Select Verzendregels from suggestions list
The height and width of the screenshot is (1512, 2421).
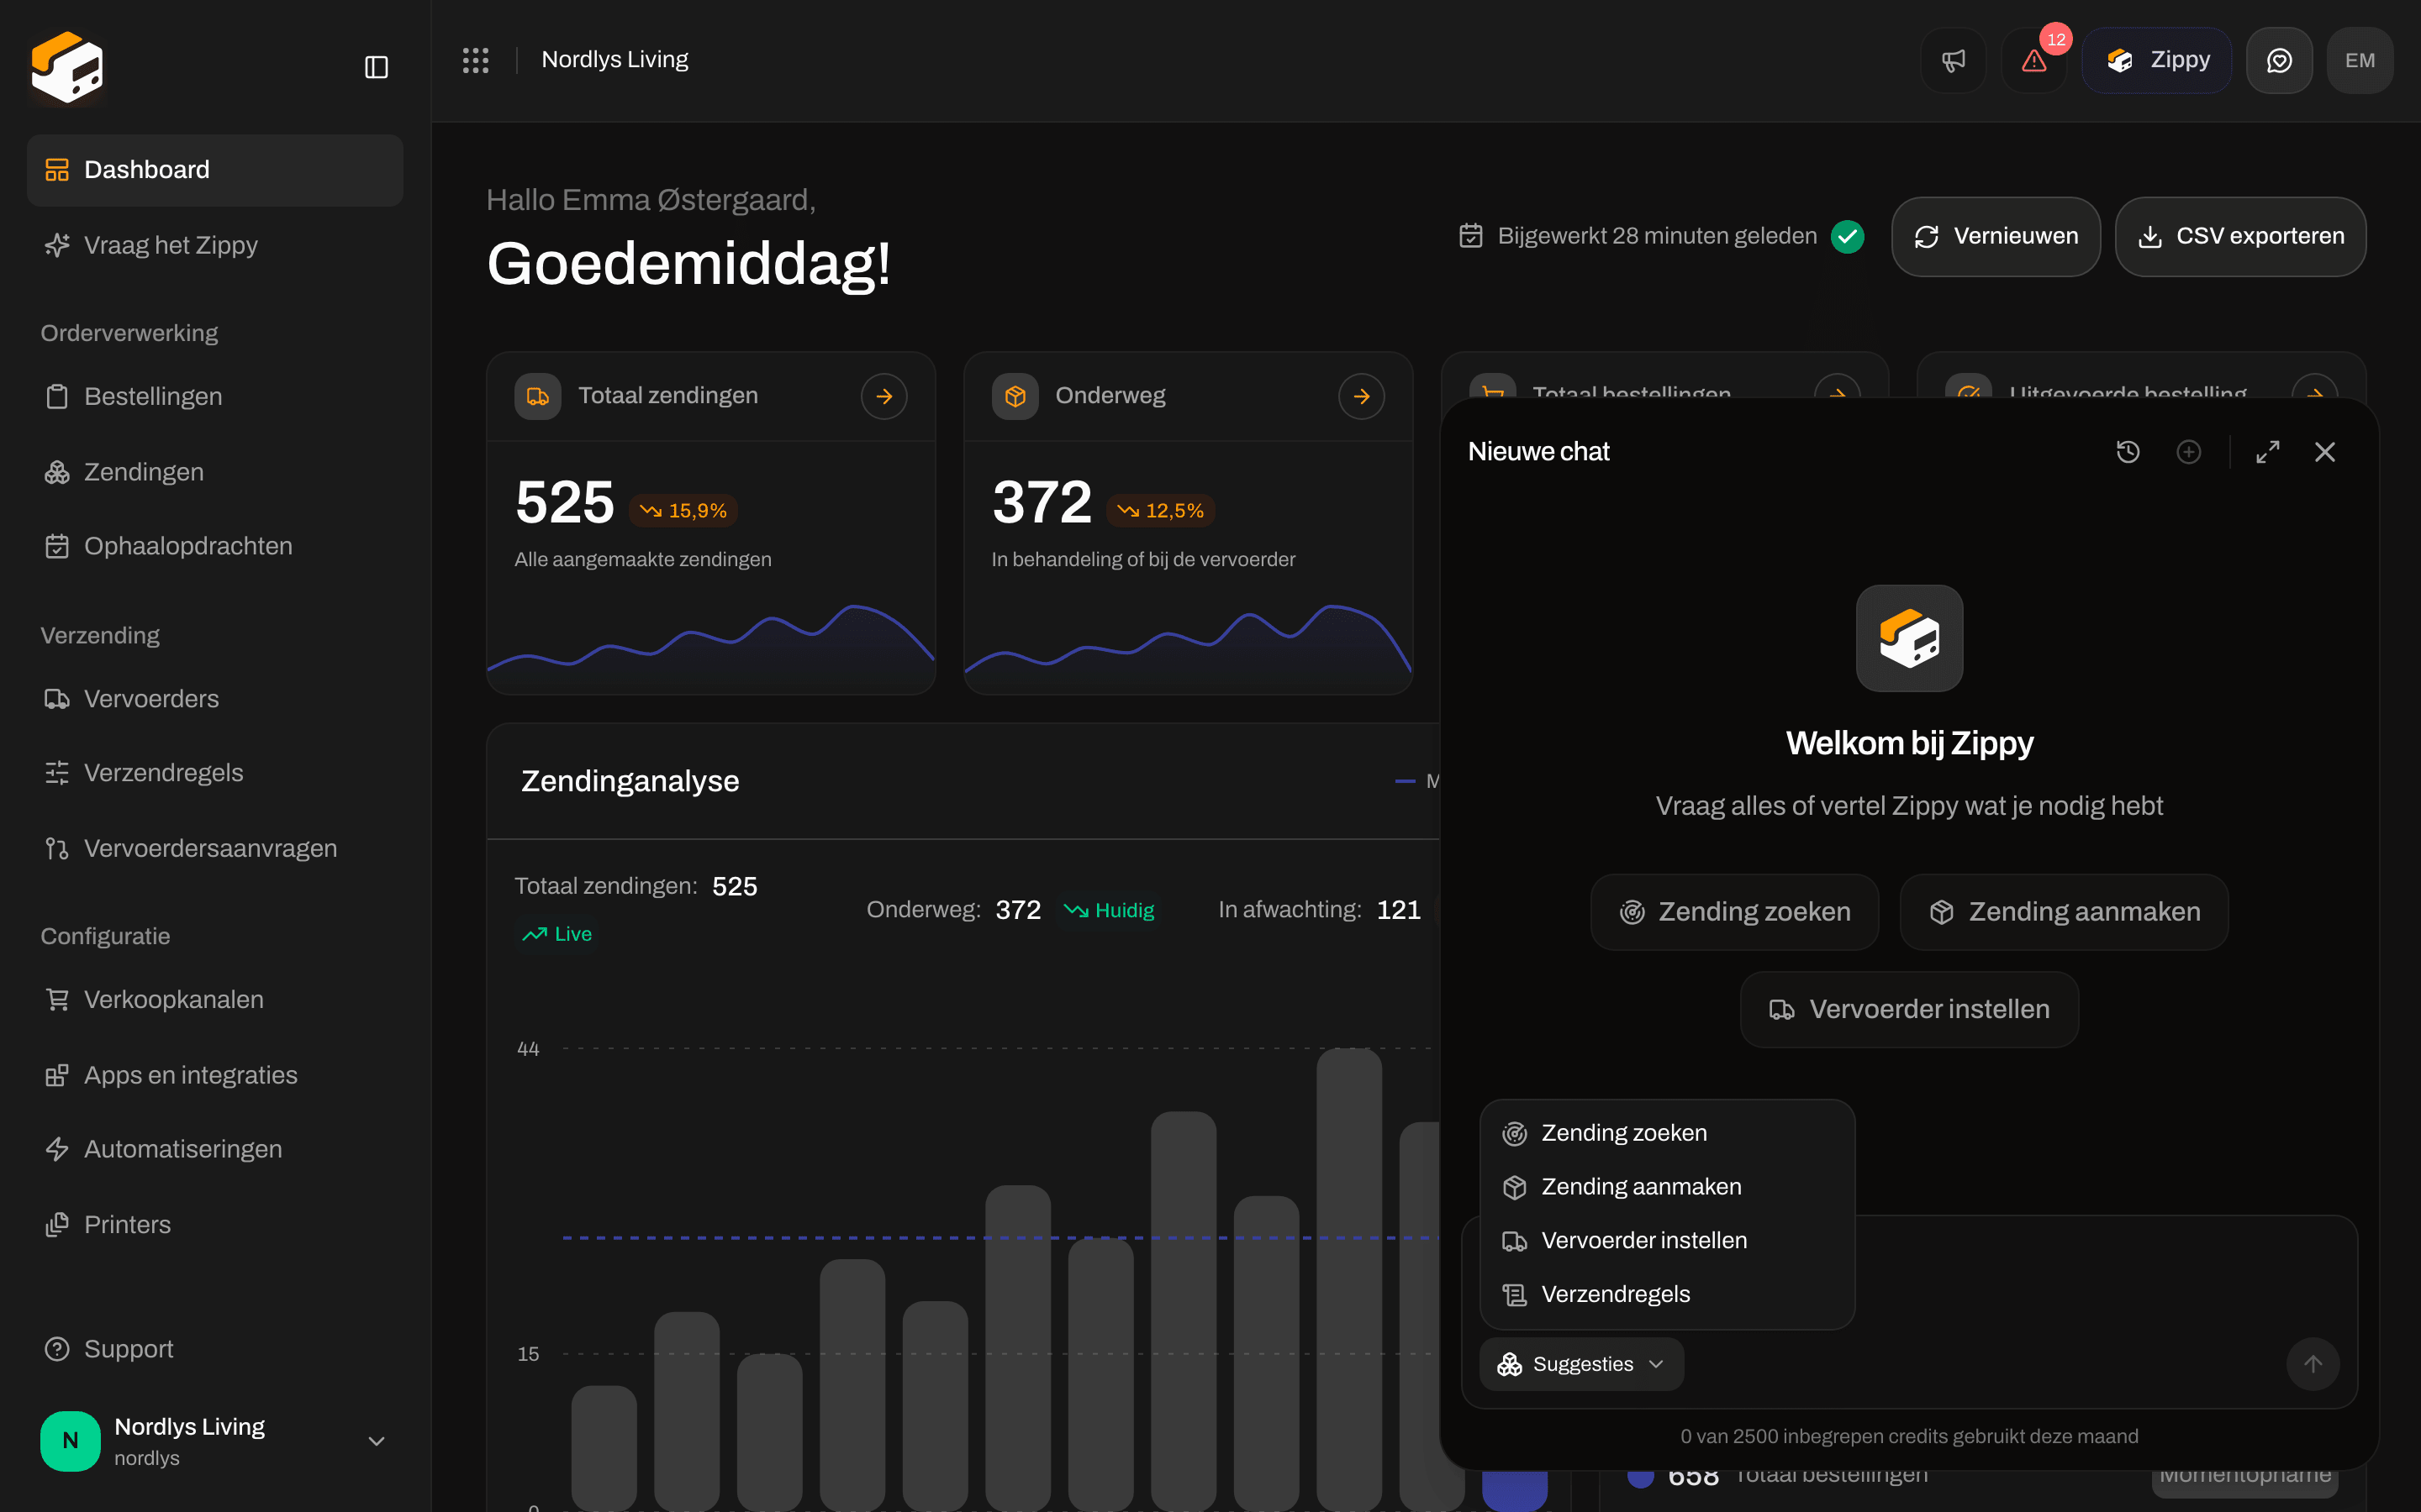tap(1668, 1294)
